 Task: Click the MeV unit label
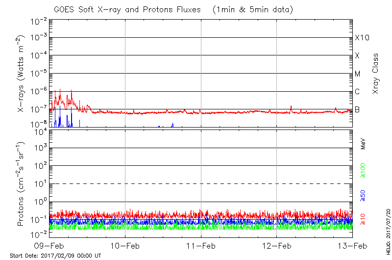363,143
